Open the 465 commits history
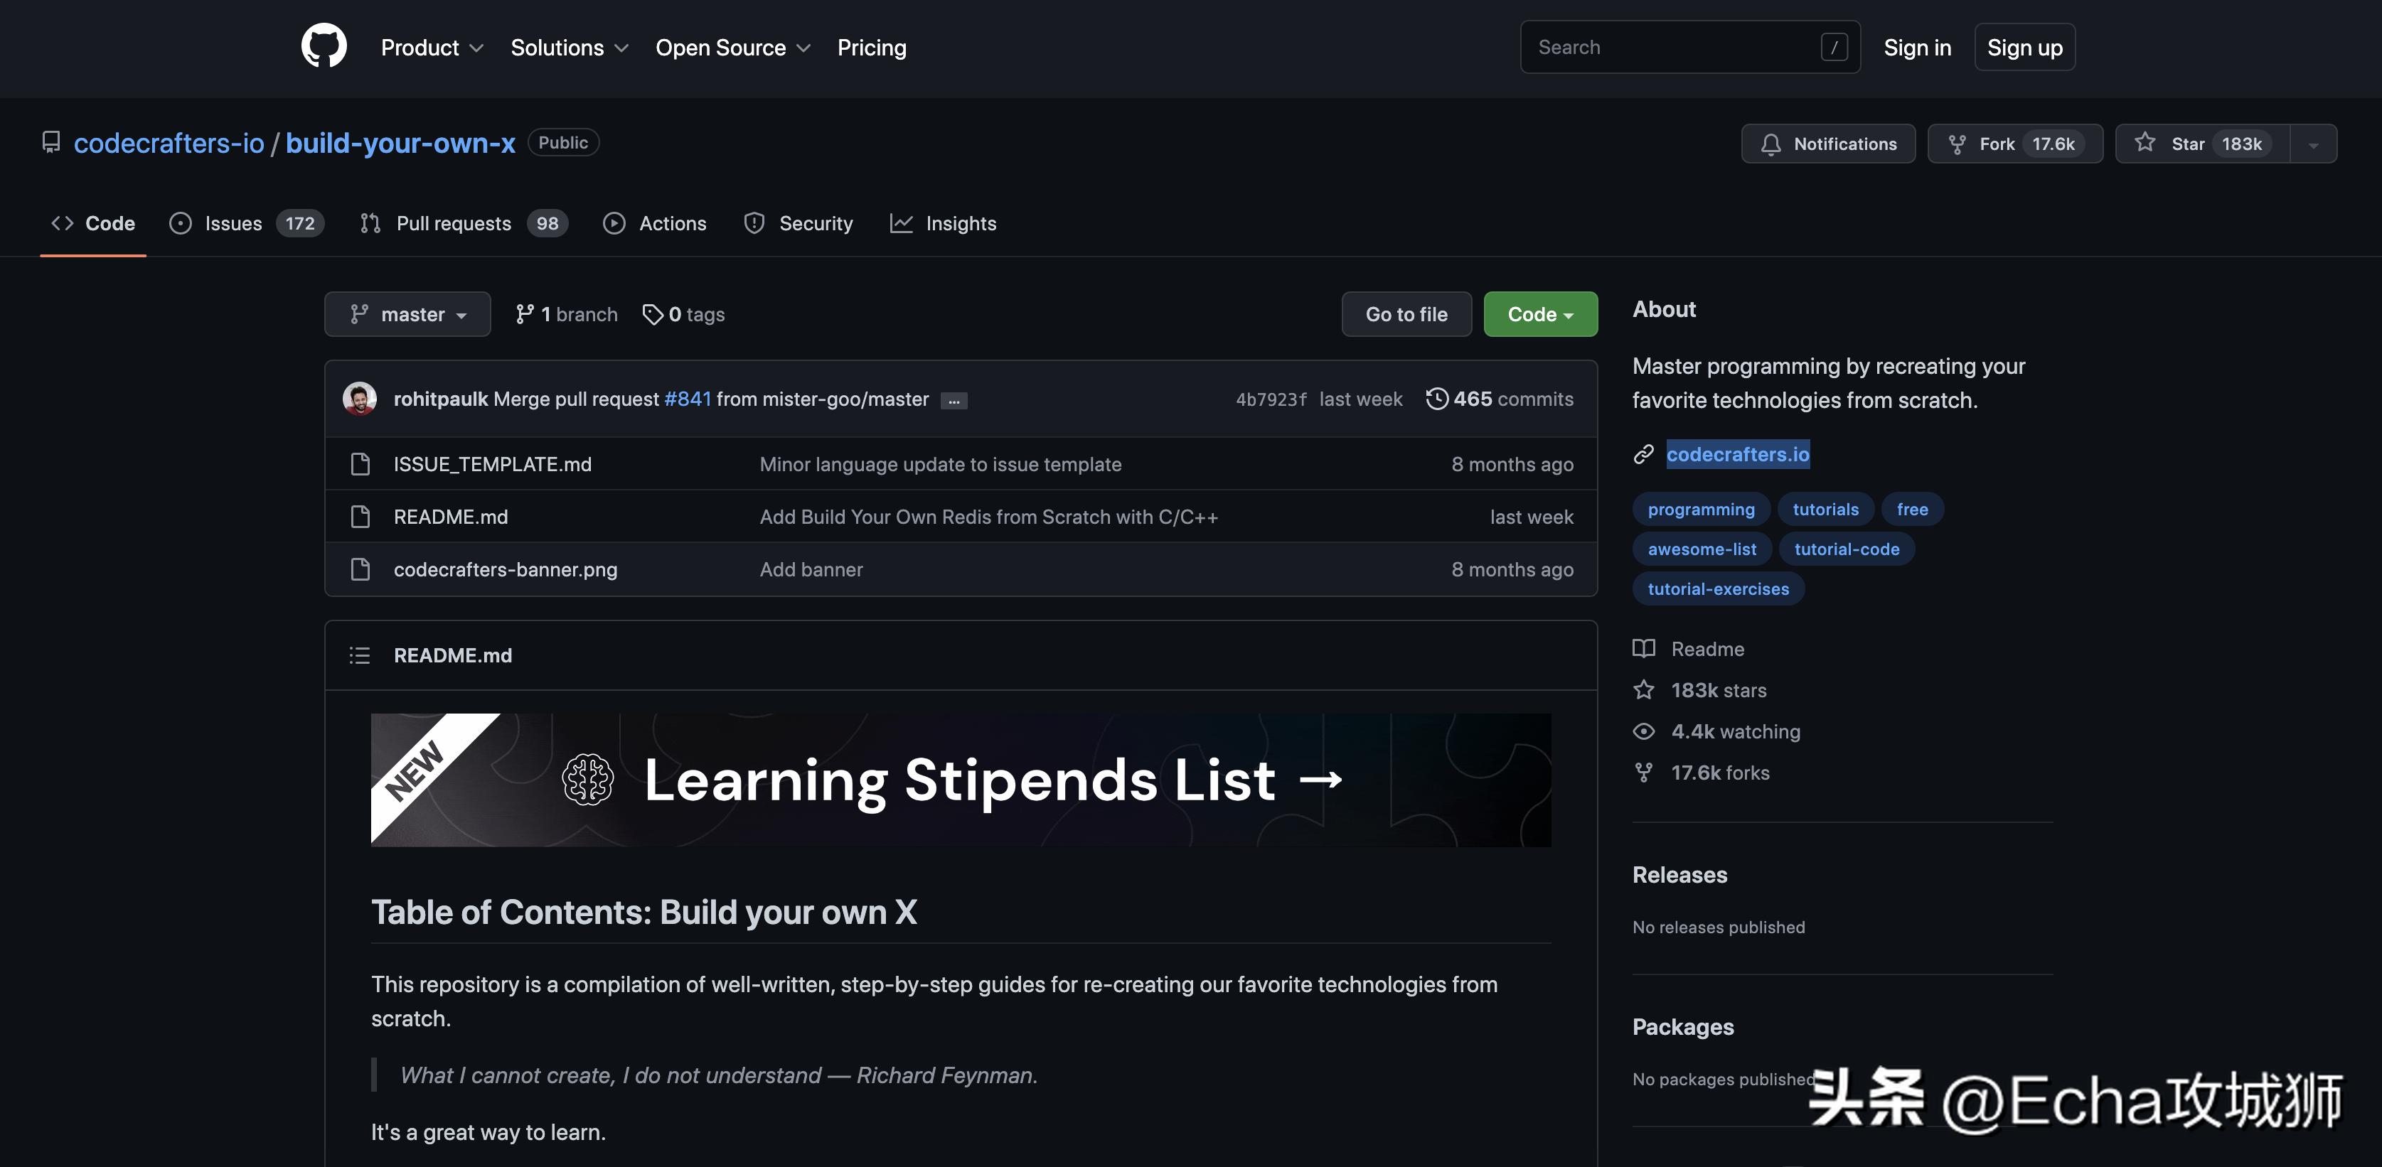2382x1167 pixels. coord(1499,399)
